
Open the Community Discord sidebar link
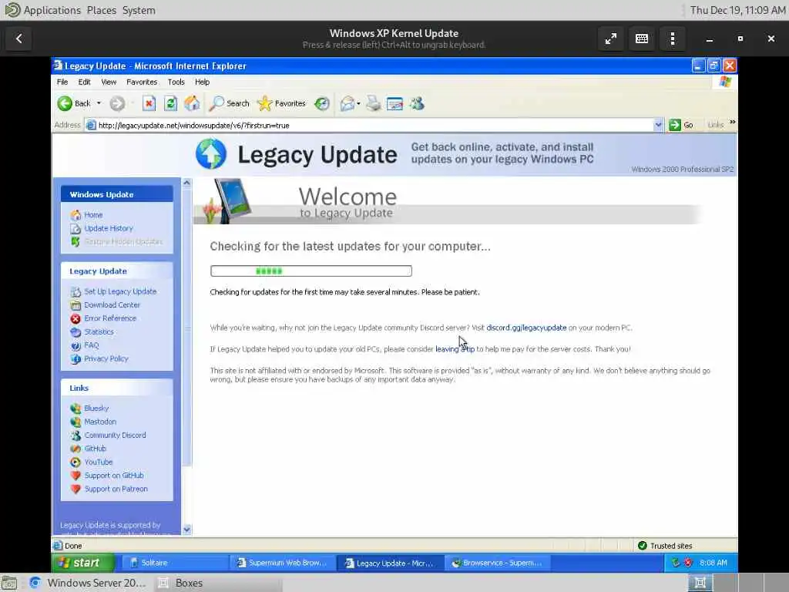(x=116, y=436)
